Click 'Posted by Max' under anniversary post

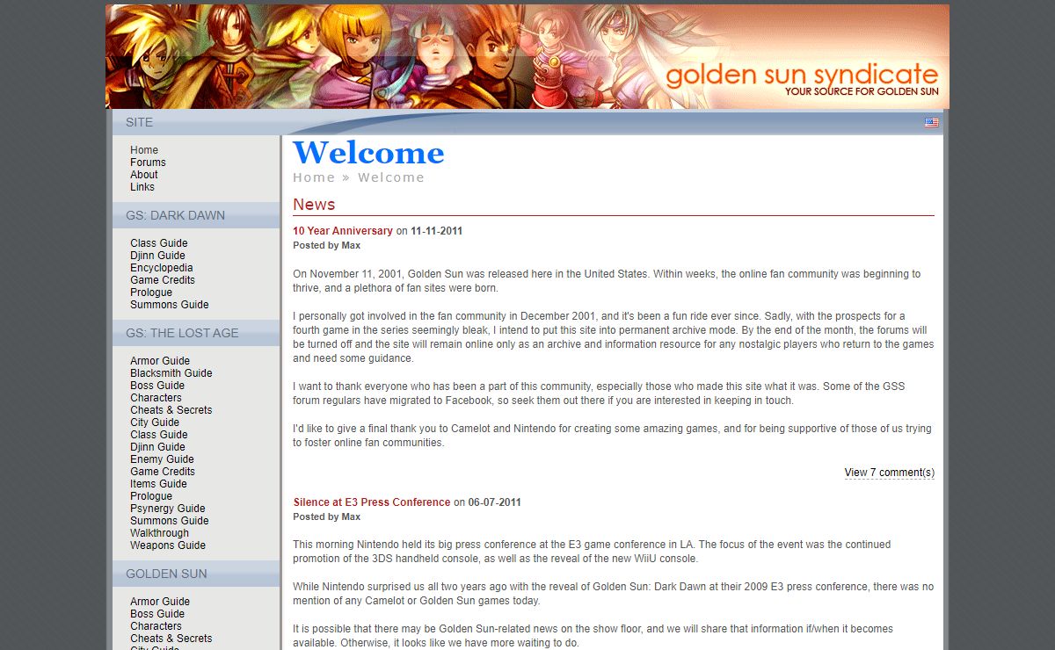pos(327,246)
